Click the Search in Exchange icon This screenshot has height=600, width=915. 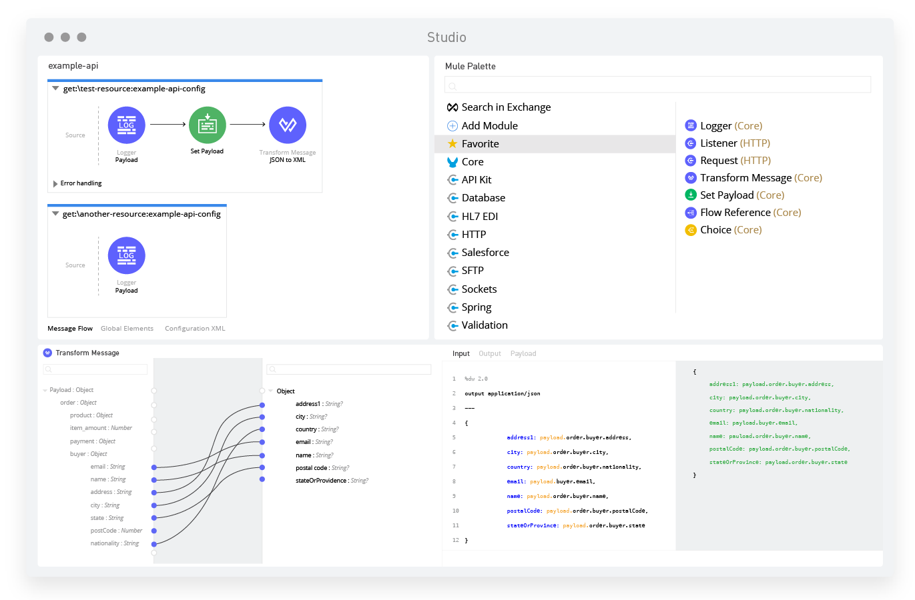pos(452,107)
